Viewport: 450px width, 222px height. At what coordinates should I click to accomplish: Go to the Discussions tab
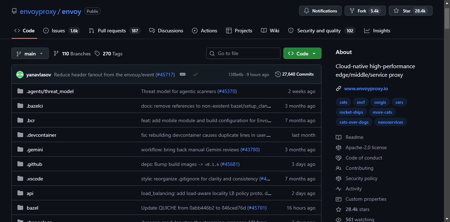point(166,31)
